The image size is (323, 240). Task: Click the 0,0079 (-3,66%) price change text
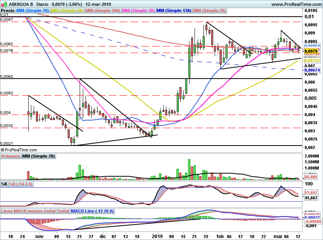click(x=67, y=4)
